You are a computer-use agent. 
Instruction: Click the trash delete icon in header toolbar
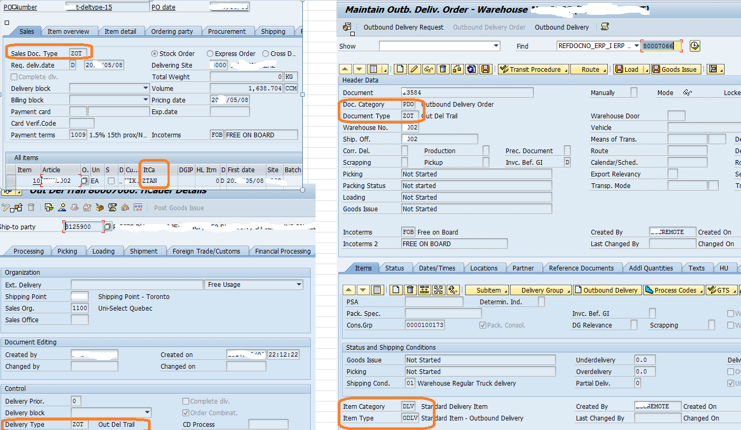(443, 69)
